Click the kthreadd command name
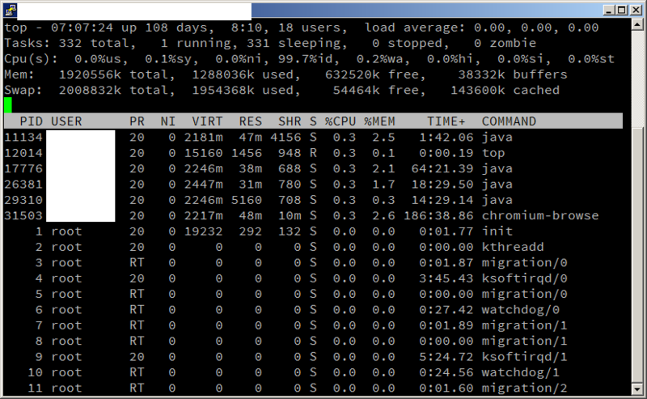 coord(513,247)
